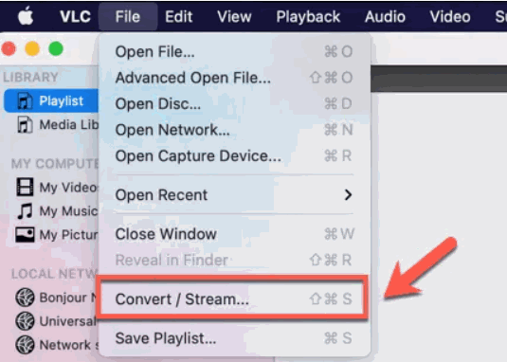The height and width of the screenshot is (362, 507).
Task: Click the Network streams globe icon
Action: click(x=25, y=345)
